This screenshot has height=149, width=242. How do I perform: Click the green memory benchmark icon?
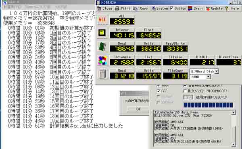[x=102, y=47]
